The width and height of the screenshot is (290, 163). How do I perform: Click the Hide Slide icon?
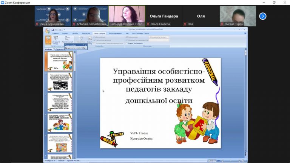coord(90,40)
